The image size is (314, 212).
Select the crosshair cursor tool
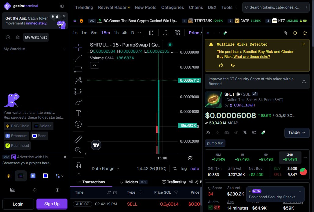78,47
